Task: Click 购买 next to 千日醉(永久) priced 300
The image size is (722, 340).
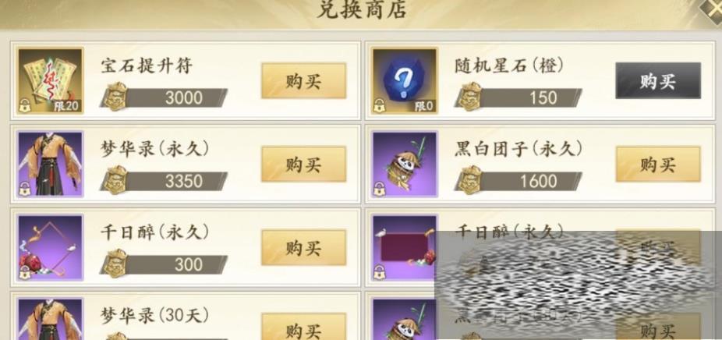Action: (x=303, y=248)
